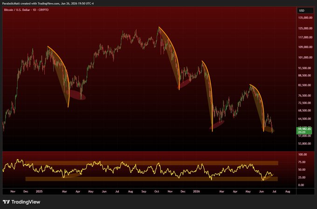Click the Oct label on time axis
This screenshot has height=209, width=317.
point(157,191)
